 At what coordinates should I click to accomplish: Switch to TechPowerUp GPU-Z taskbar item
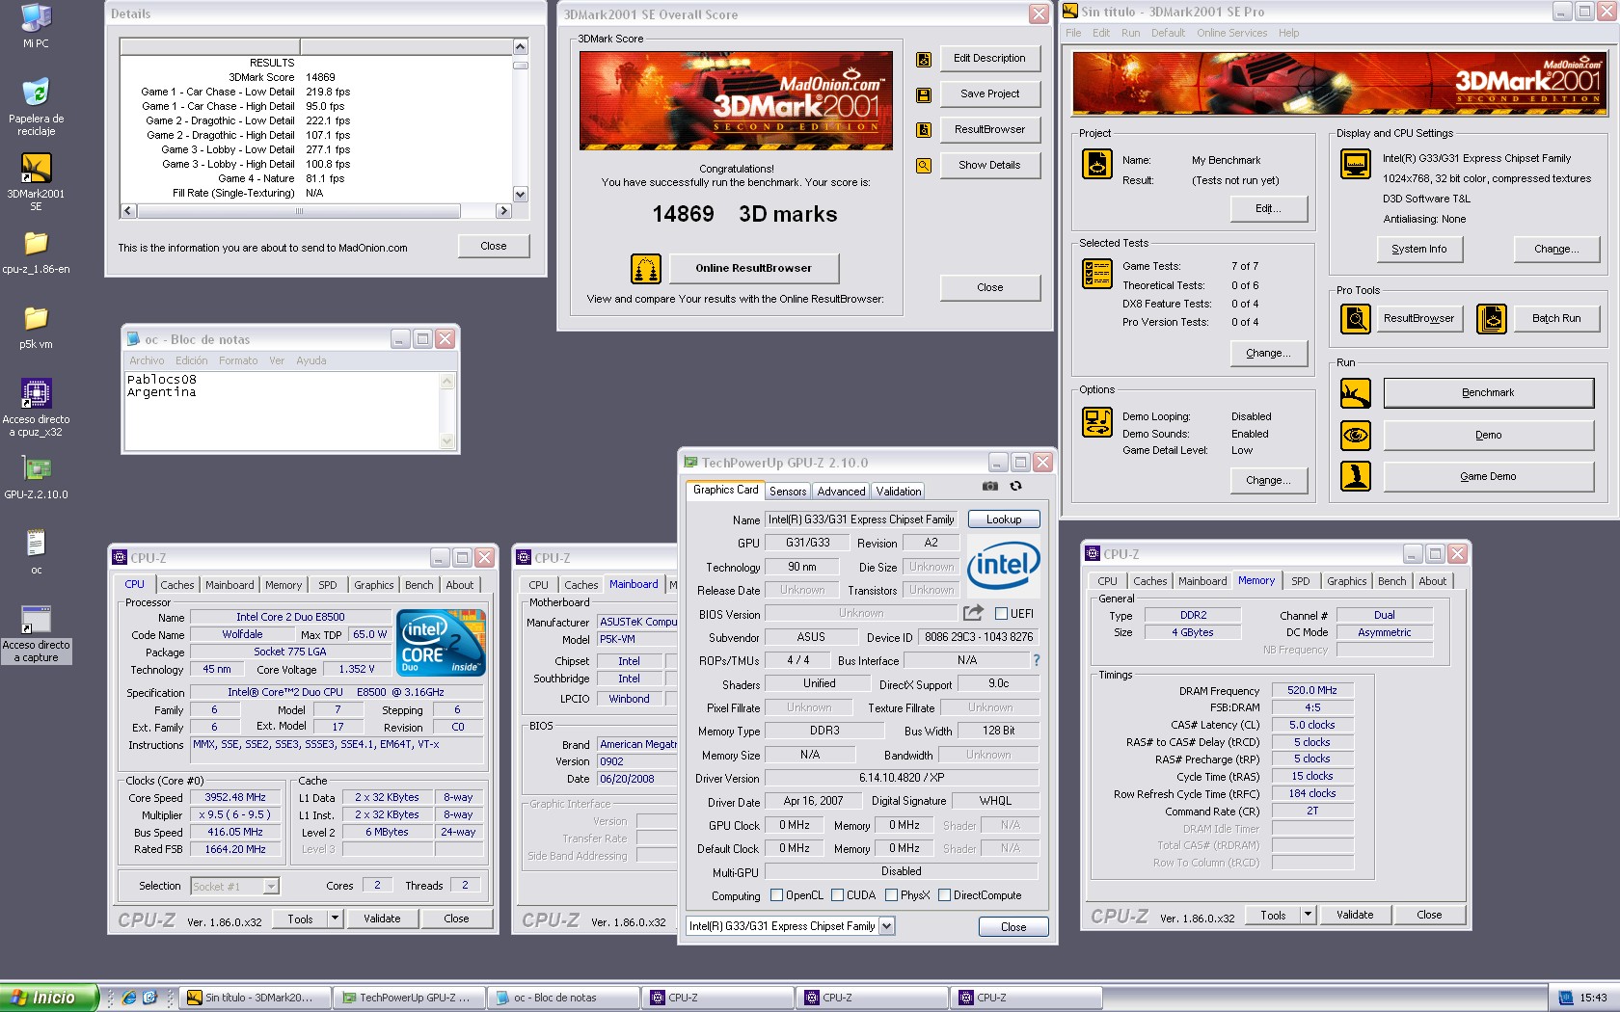click(409, 998)
